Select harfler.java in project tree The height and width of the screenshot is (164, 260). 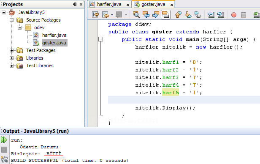(54, 35)
